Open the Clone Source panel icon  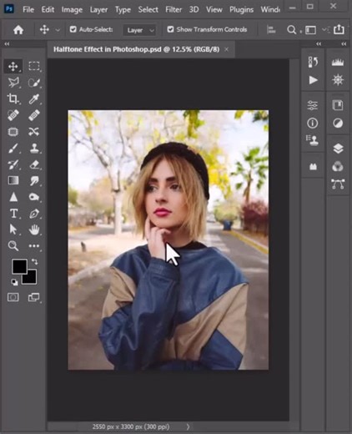(313, 140)
